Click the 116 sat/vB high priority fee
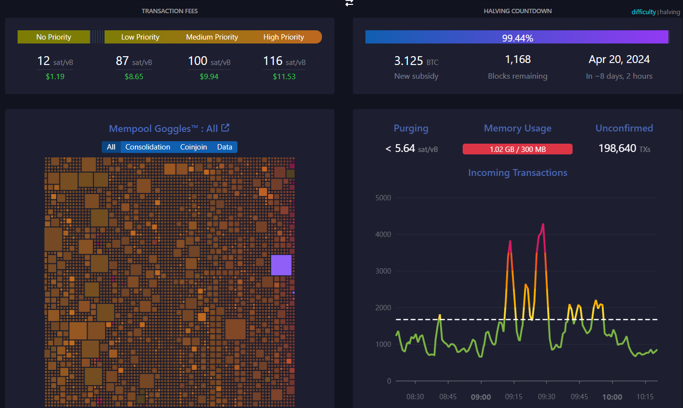Screen dimensions: 683x408 (284, 62)
